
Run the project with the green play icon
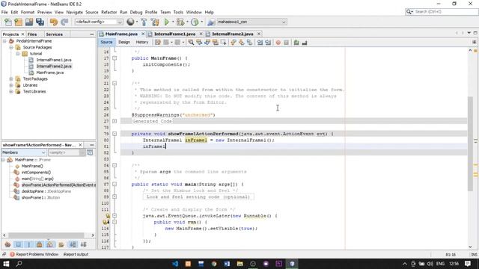coord(166,22)
